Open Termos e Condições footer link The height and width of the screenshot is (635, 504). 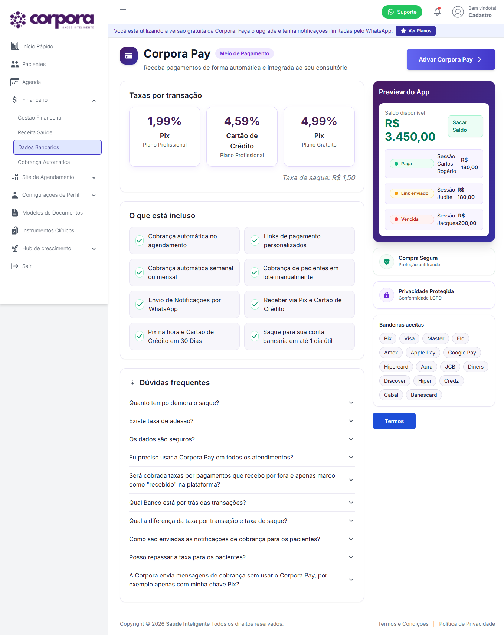(403, 624)
